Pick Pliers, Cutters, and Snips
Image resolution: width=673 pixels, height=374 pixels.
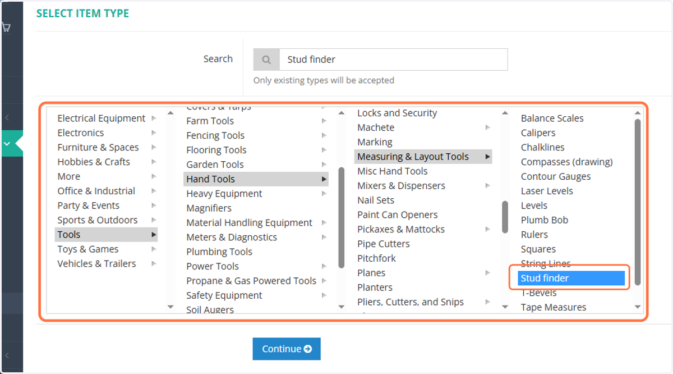411,302
